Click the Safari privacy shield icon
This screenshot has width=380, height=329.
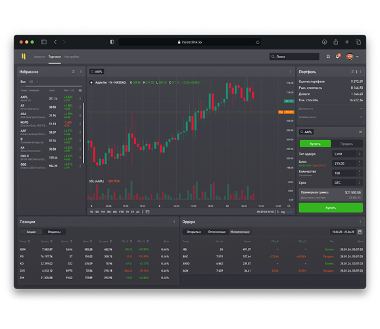point(112,42)
